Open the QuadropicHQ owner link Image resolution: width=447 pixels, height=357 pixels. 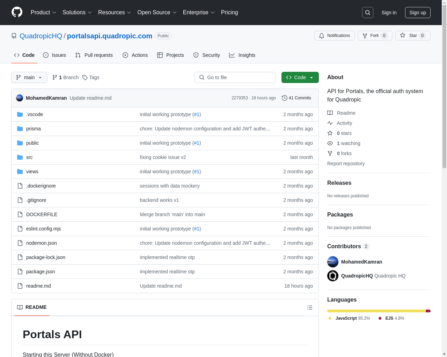(x=41, y=36)
